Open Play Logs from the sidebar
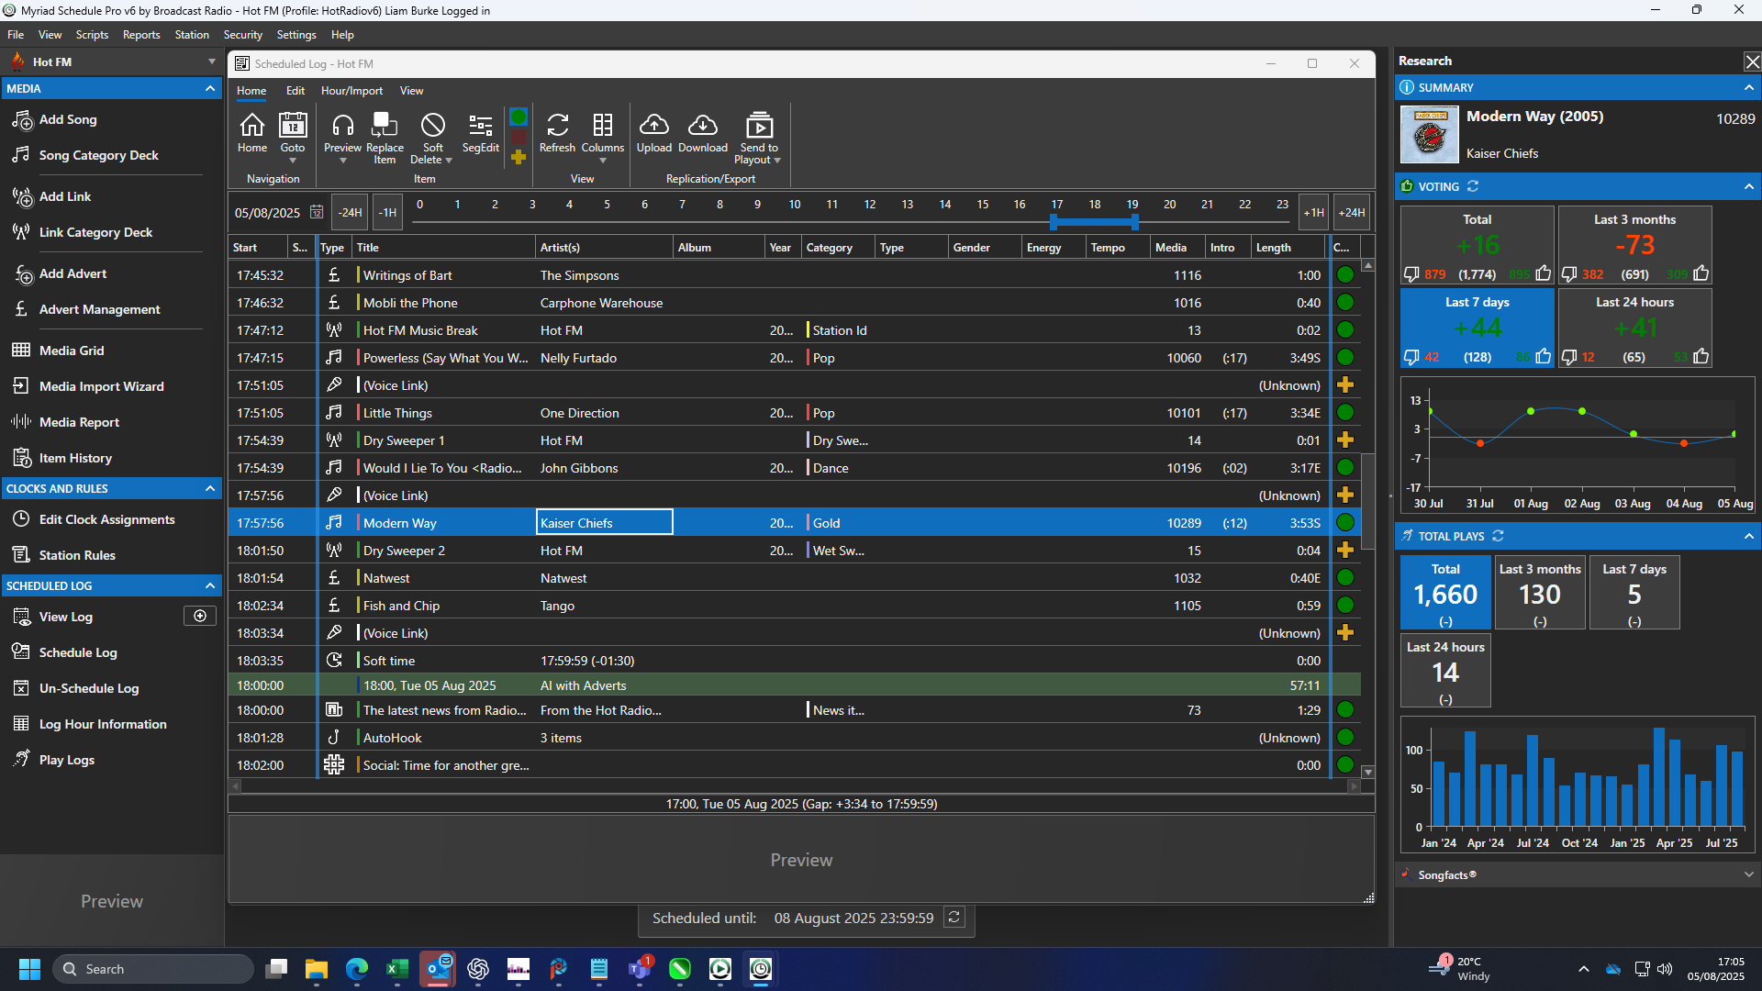 click(x=65, y=759)
